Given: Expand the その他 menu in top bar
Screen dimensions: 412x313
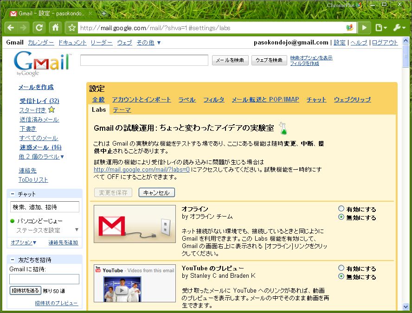Looking at the screenshot, I should [148, 43].
